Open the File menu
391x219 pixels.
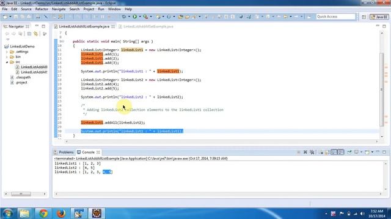tap(5, 9)
